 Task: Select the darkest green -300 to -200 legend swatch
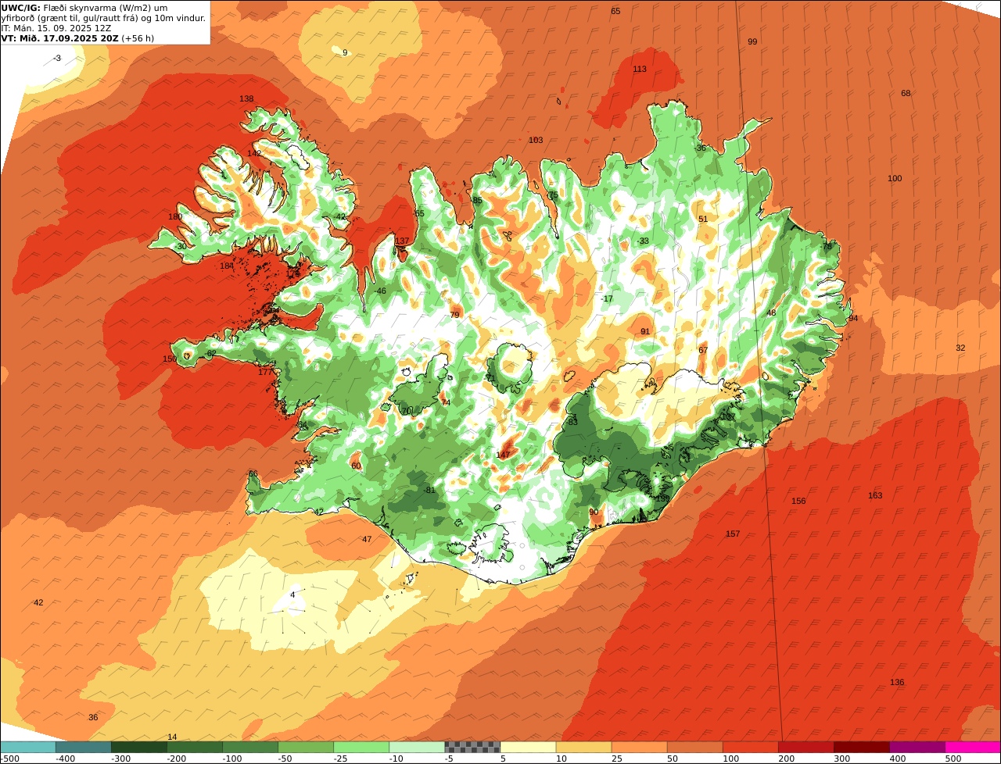pyautogui.click(x=138, y=747)
